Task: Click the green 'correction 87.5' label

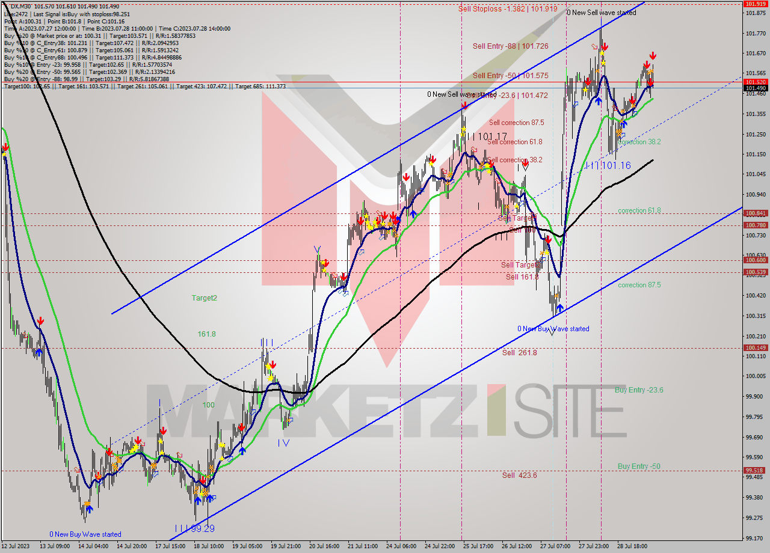Action: (639, 285)
